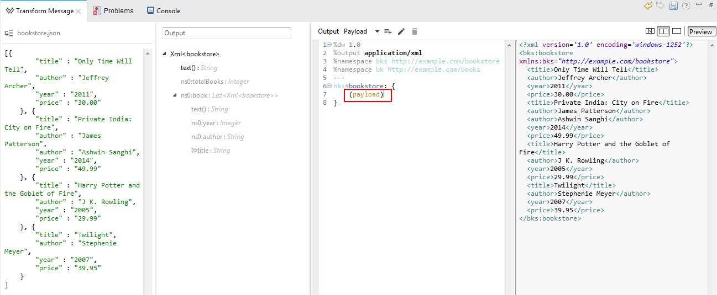Click the pencil edit target icon
The image size is (717, 295).
coord(401,32)
